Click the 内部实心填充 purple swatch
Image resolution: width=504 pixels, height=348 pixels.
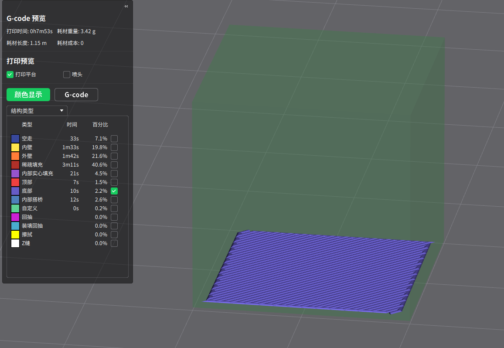click(15, 174)
